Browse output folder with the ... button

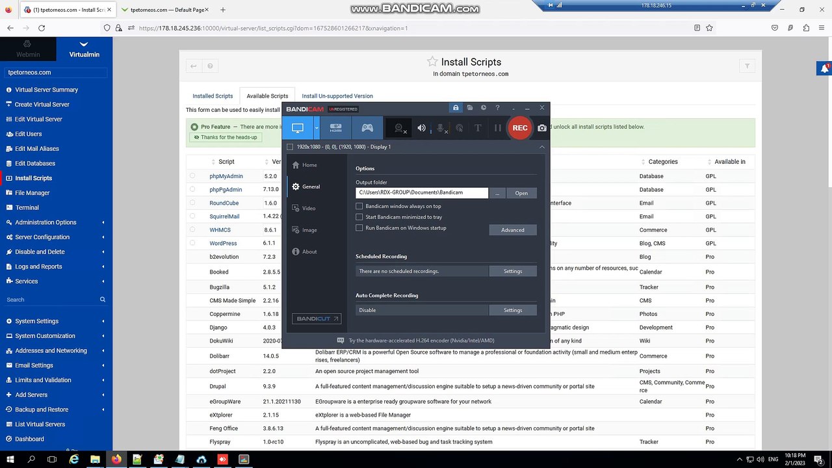[x=497, y=193]
